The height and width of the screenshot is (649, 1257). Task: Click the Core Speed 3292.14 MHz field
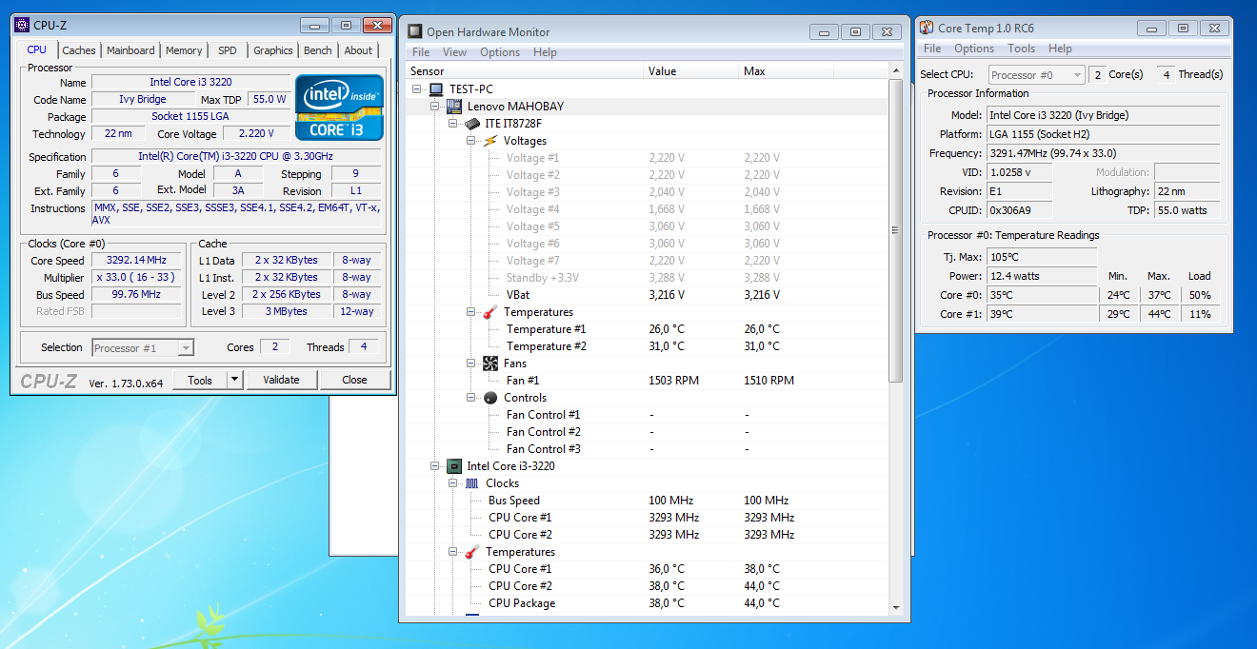pos(136,261)
